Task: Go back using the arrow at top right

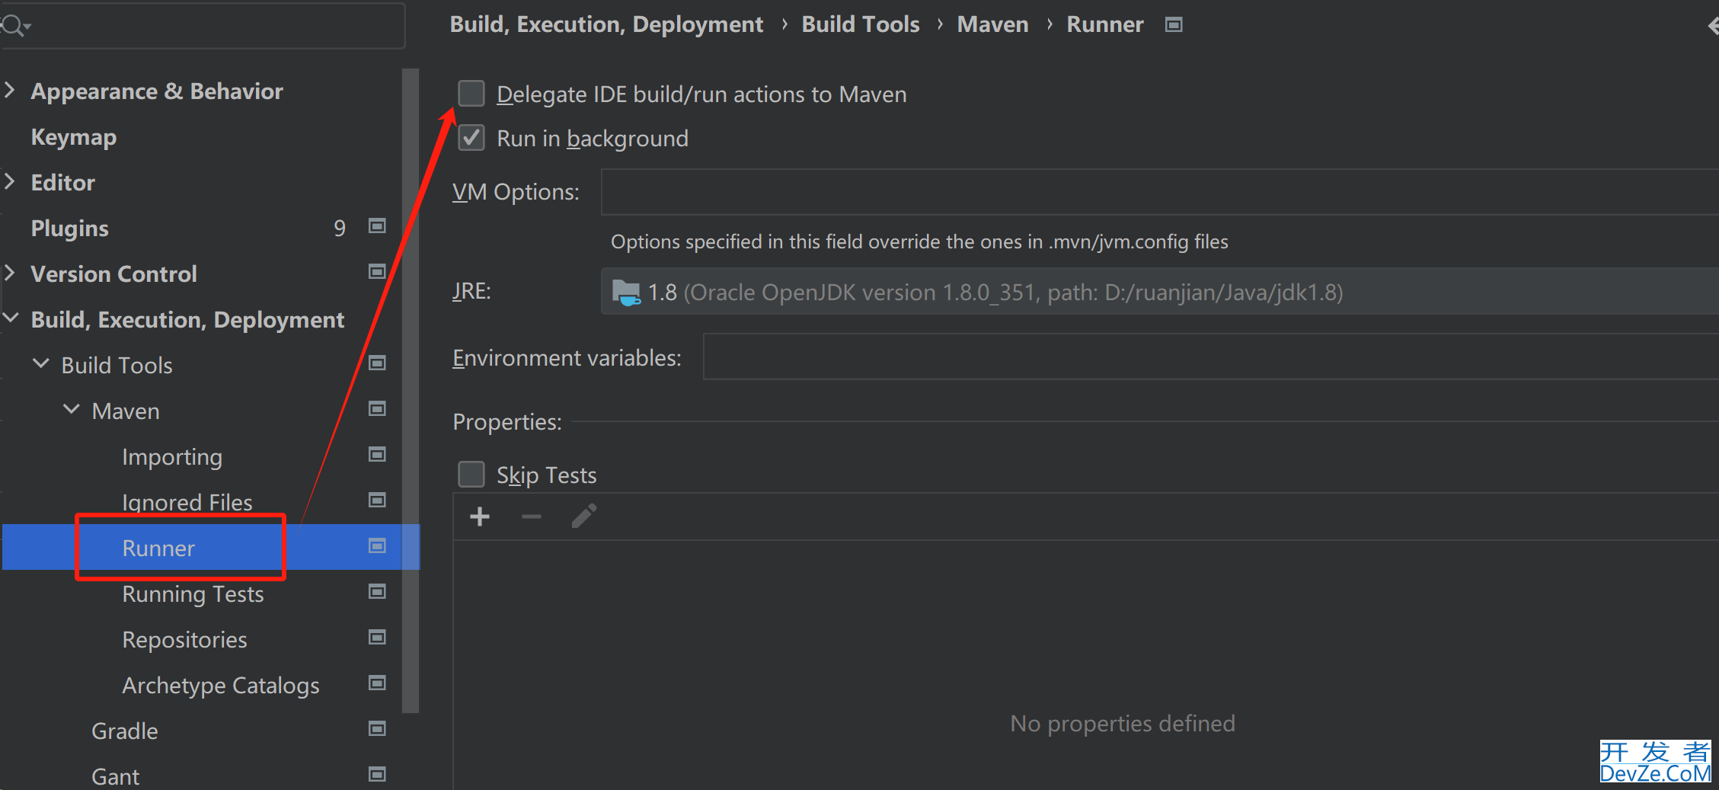Action: (1713, 27)
